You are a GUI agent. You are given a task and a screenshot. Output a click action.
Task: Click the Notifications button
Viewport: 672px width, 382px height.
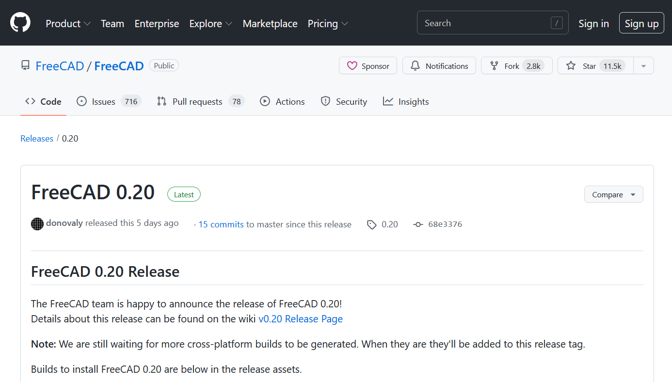tap(439, 66)
